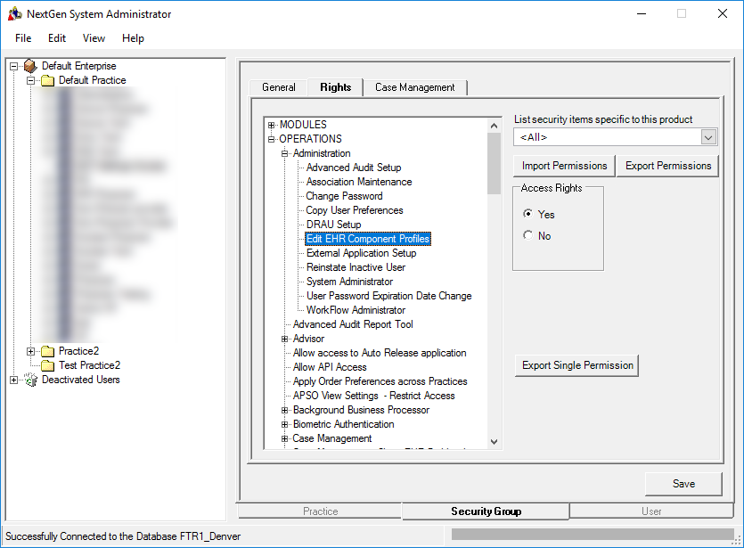Select the Yes access rights radio button

click(x=527, y=214)
